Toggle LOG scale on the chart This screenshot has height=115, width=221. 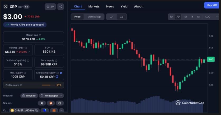coord(208,17)
